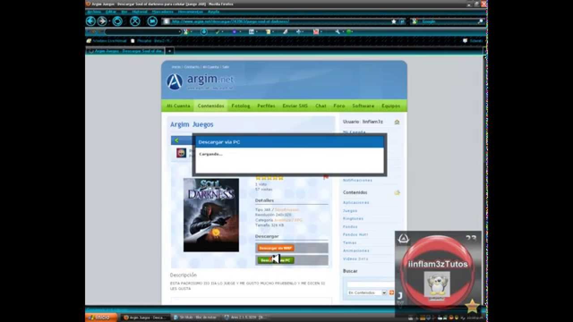Open the Chat navigation tab
The image size is (573, 322).
pos(321,106)
